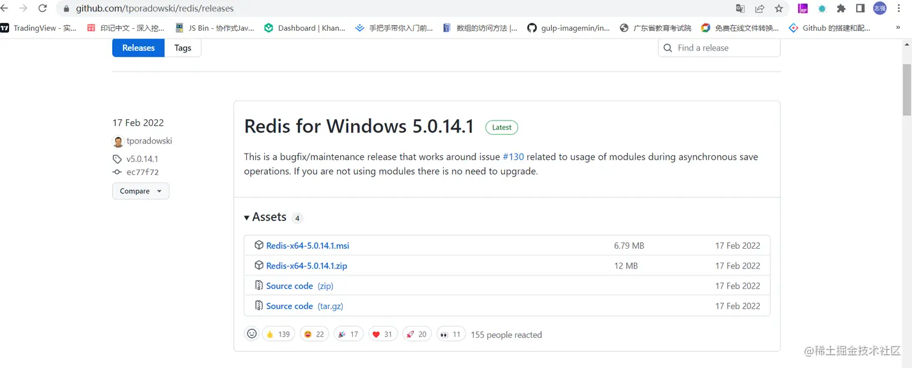Viewport: 912px width, 368px height.
Task: Click the github.com URL in the address bar
Action: (x=155, y=8)
